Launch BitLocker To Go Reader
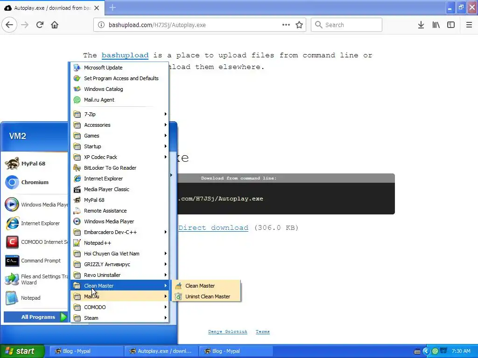The height and width of the screenshot is (358, 478). pos(119,168)
